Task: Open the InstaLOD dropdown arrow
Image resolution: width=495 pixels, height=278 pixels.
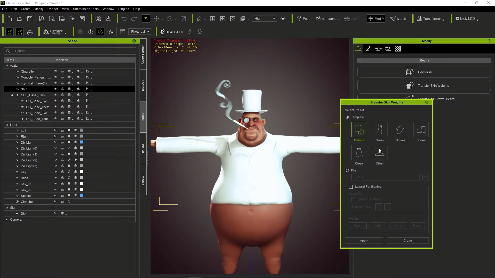Action: (x=477, y=20)
